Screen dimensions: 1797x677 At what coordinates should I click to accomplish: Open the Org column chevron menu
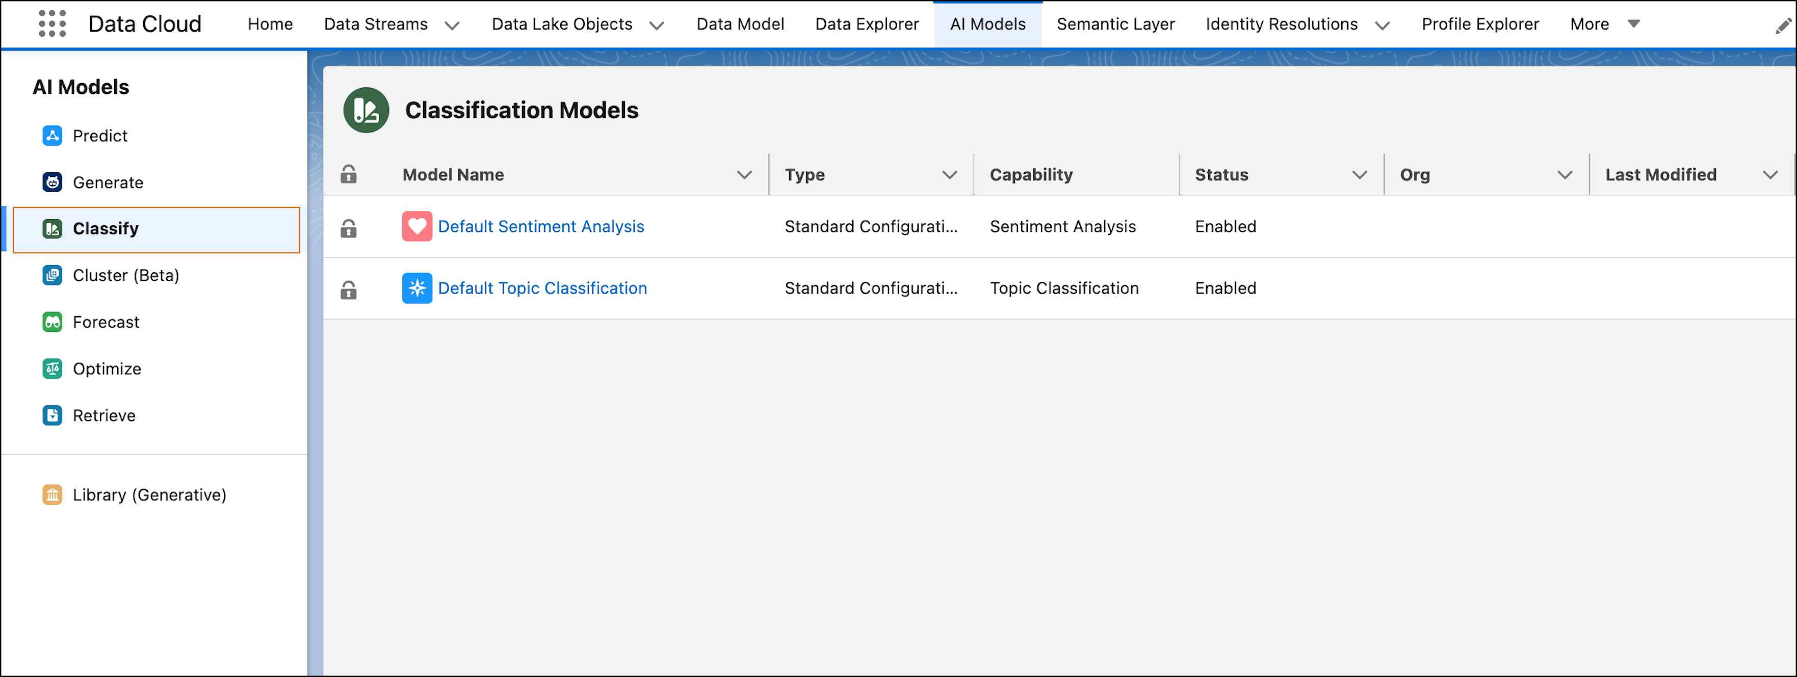1565,175
